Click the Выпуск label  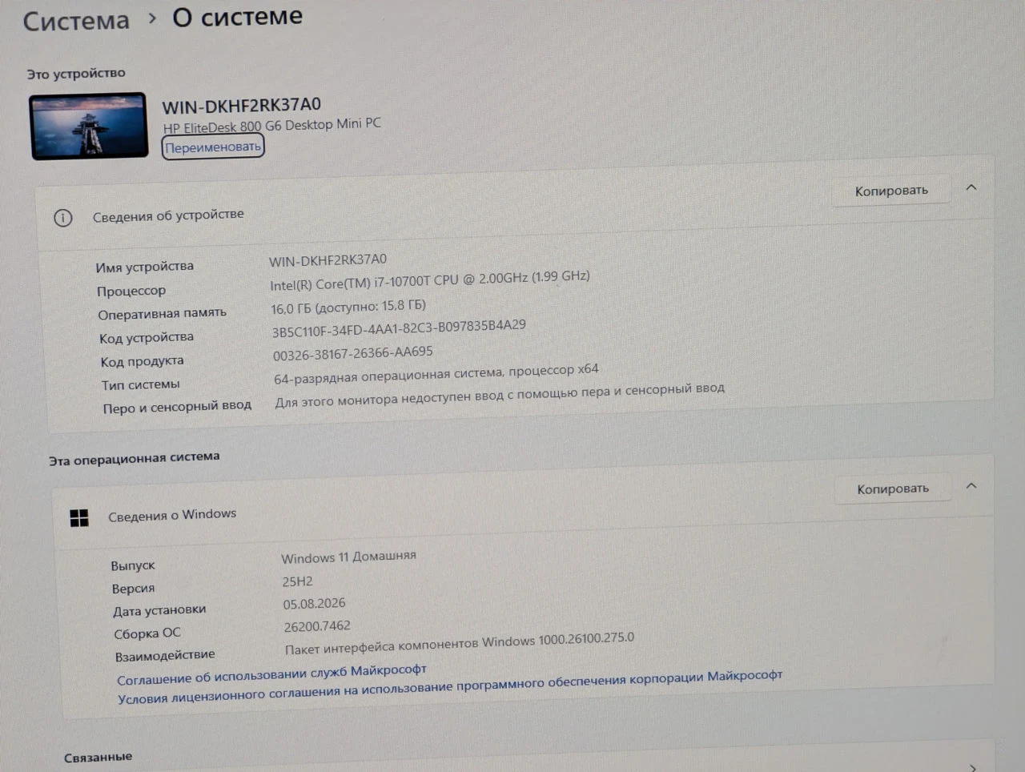133,565
